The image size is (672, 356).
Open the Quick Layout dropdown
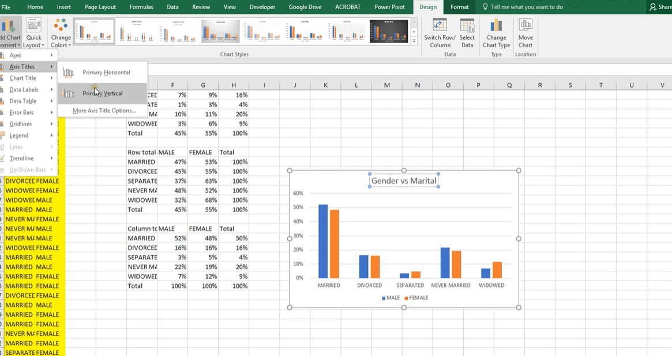pos(33,33)
